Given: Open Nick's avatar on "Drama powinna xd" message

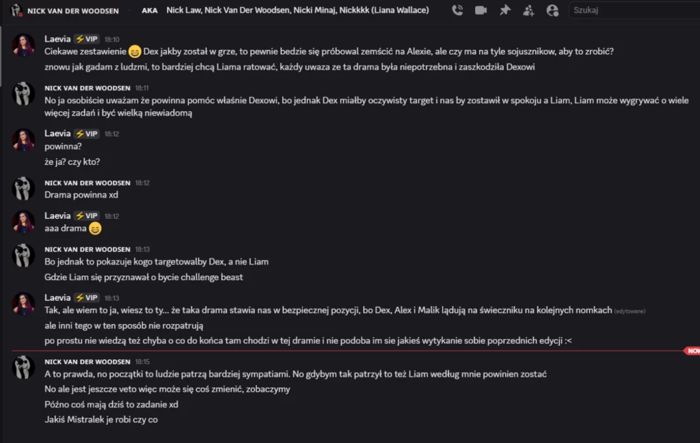Looking at the screenshot, I should point(24,188).
